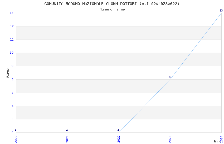Select the y-axis tick value 13
This screenshot has width=224, height=144.
12,13
